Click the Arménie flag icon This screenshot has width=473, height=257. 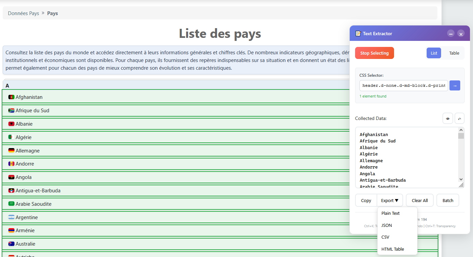point(11,230)
